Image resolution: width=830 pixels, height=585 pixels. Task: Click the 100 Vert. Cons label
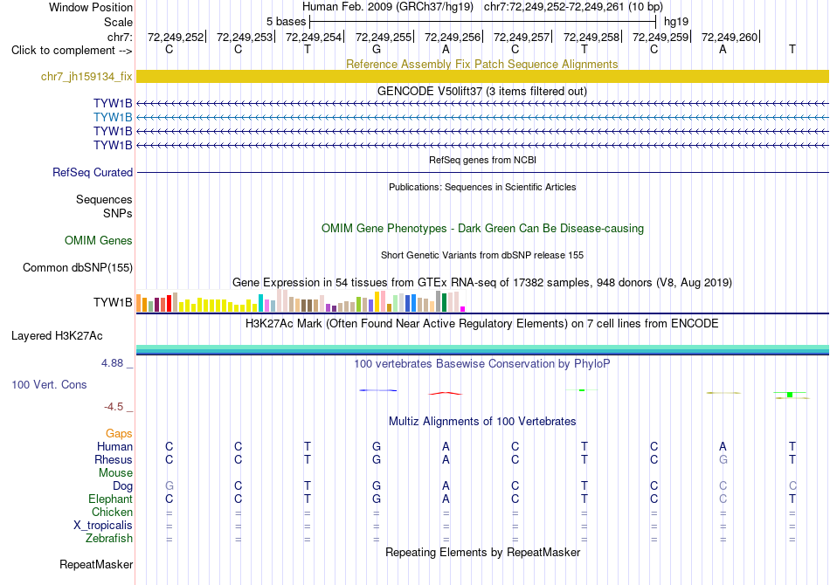coord(49,385)
